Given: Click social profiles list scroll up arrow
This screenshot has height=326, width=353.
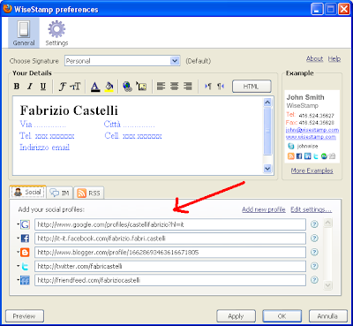Looking at the screenshot, I should 328,223.
